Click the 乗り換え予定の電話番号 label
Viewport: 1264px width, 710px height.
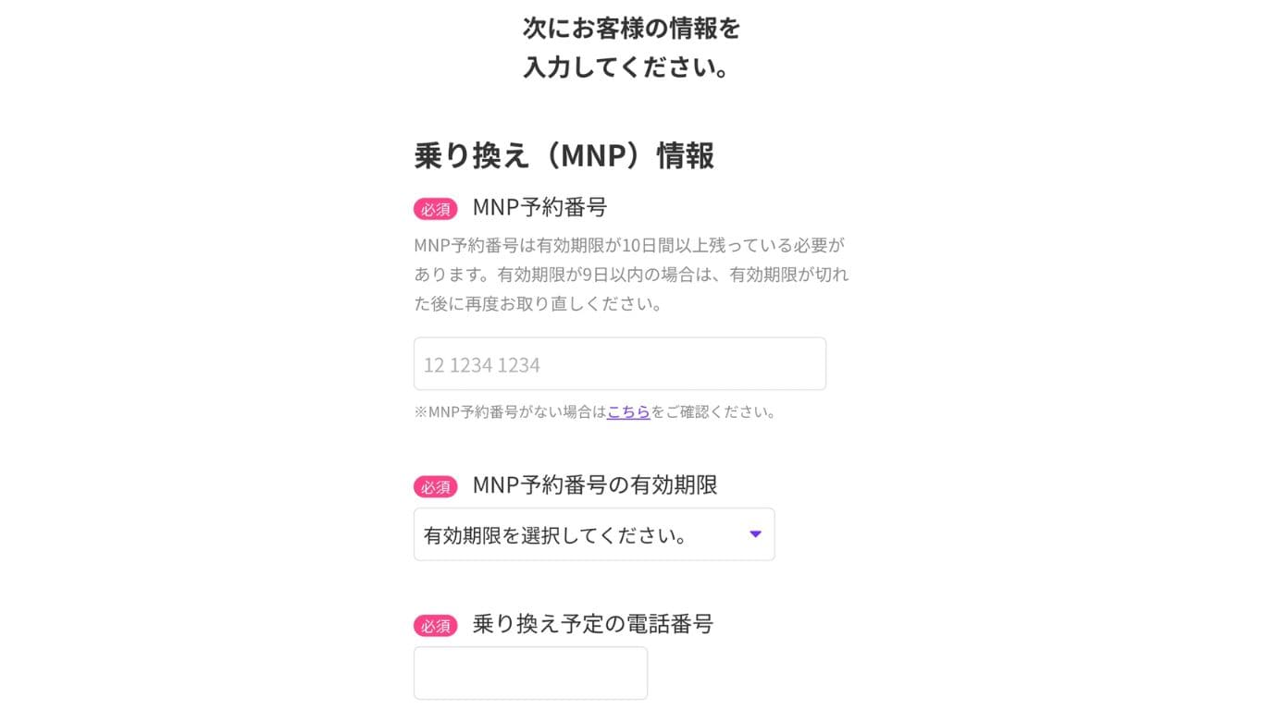pyautogui.click(x=593, y=624)
